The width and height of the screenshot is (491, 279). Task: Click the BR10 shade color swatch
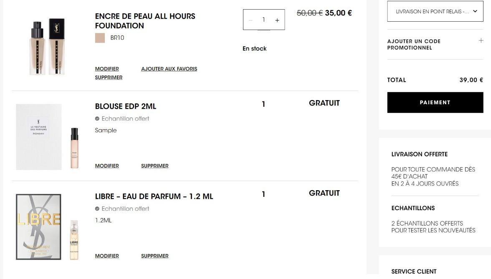100,38
